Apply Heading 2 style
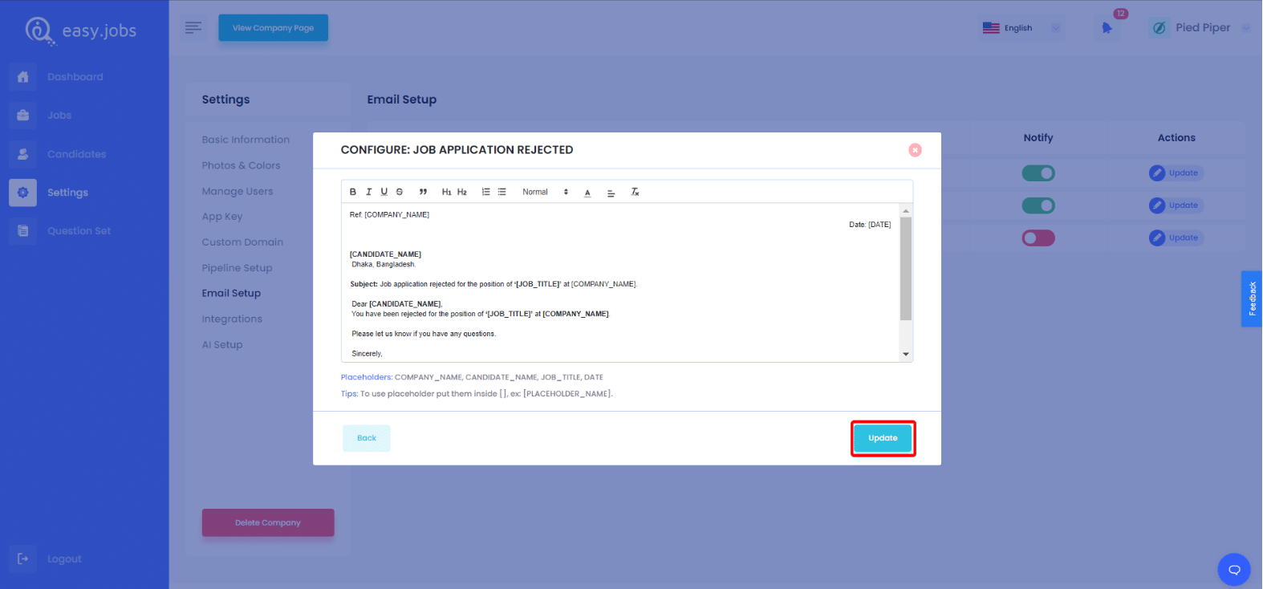Image resolution: width=1263 pixels, height=589 pixels. (462, 192)
